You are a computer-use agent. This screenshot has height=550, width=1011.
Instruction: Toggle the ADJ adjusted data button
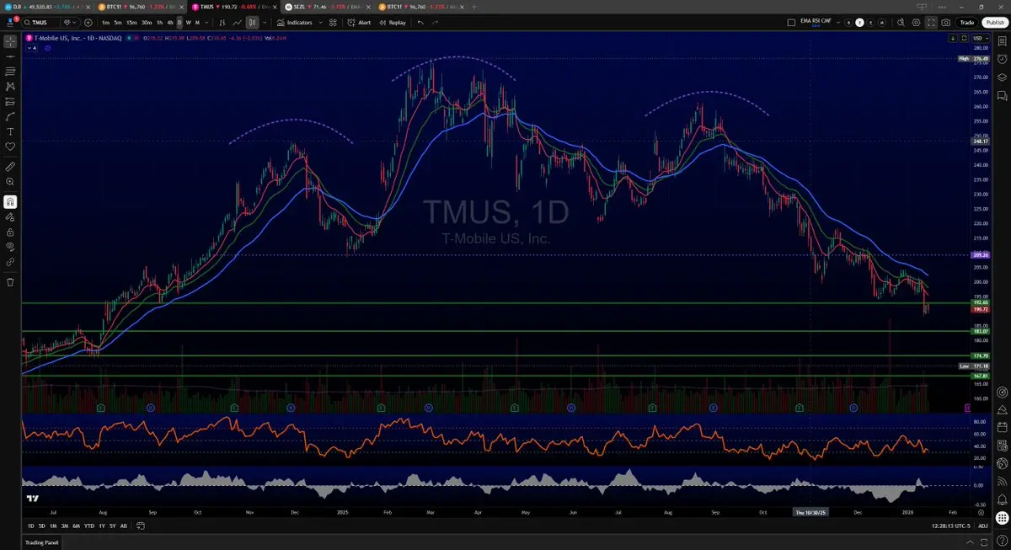pos(982,526)
